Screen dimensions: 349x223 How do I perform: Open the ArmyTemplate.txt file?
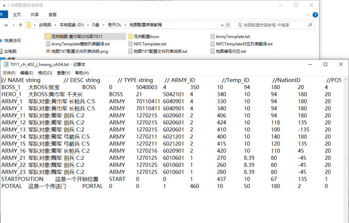pos(232,37)
